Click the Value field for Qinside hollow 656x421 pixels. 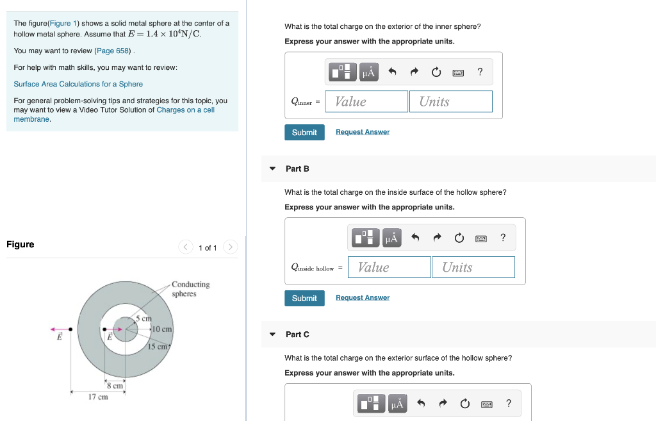click(x=389, y=267)
